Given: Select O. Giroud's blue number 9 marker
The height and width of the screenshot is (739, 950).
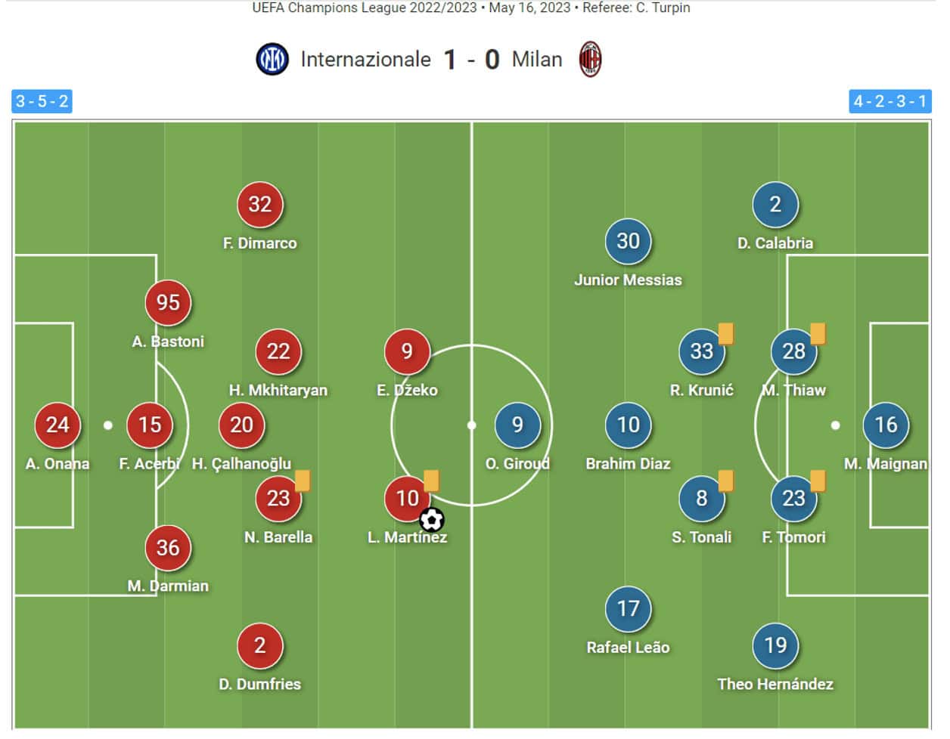Looking at the screenshot, I should tap(517, 425).
